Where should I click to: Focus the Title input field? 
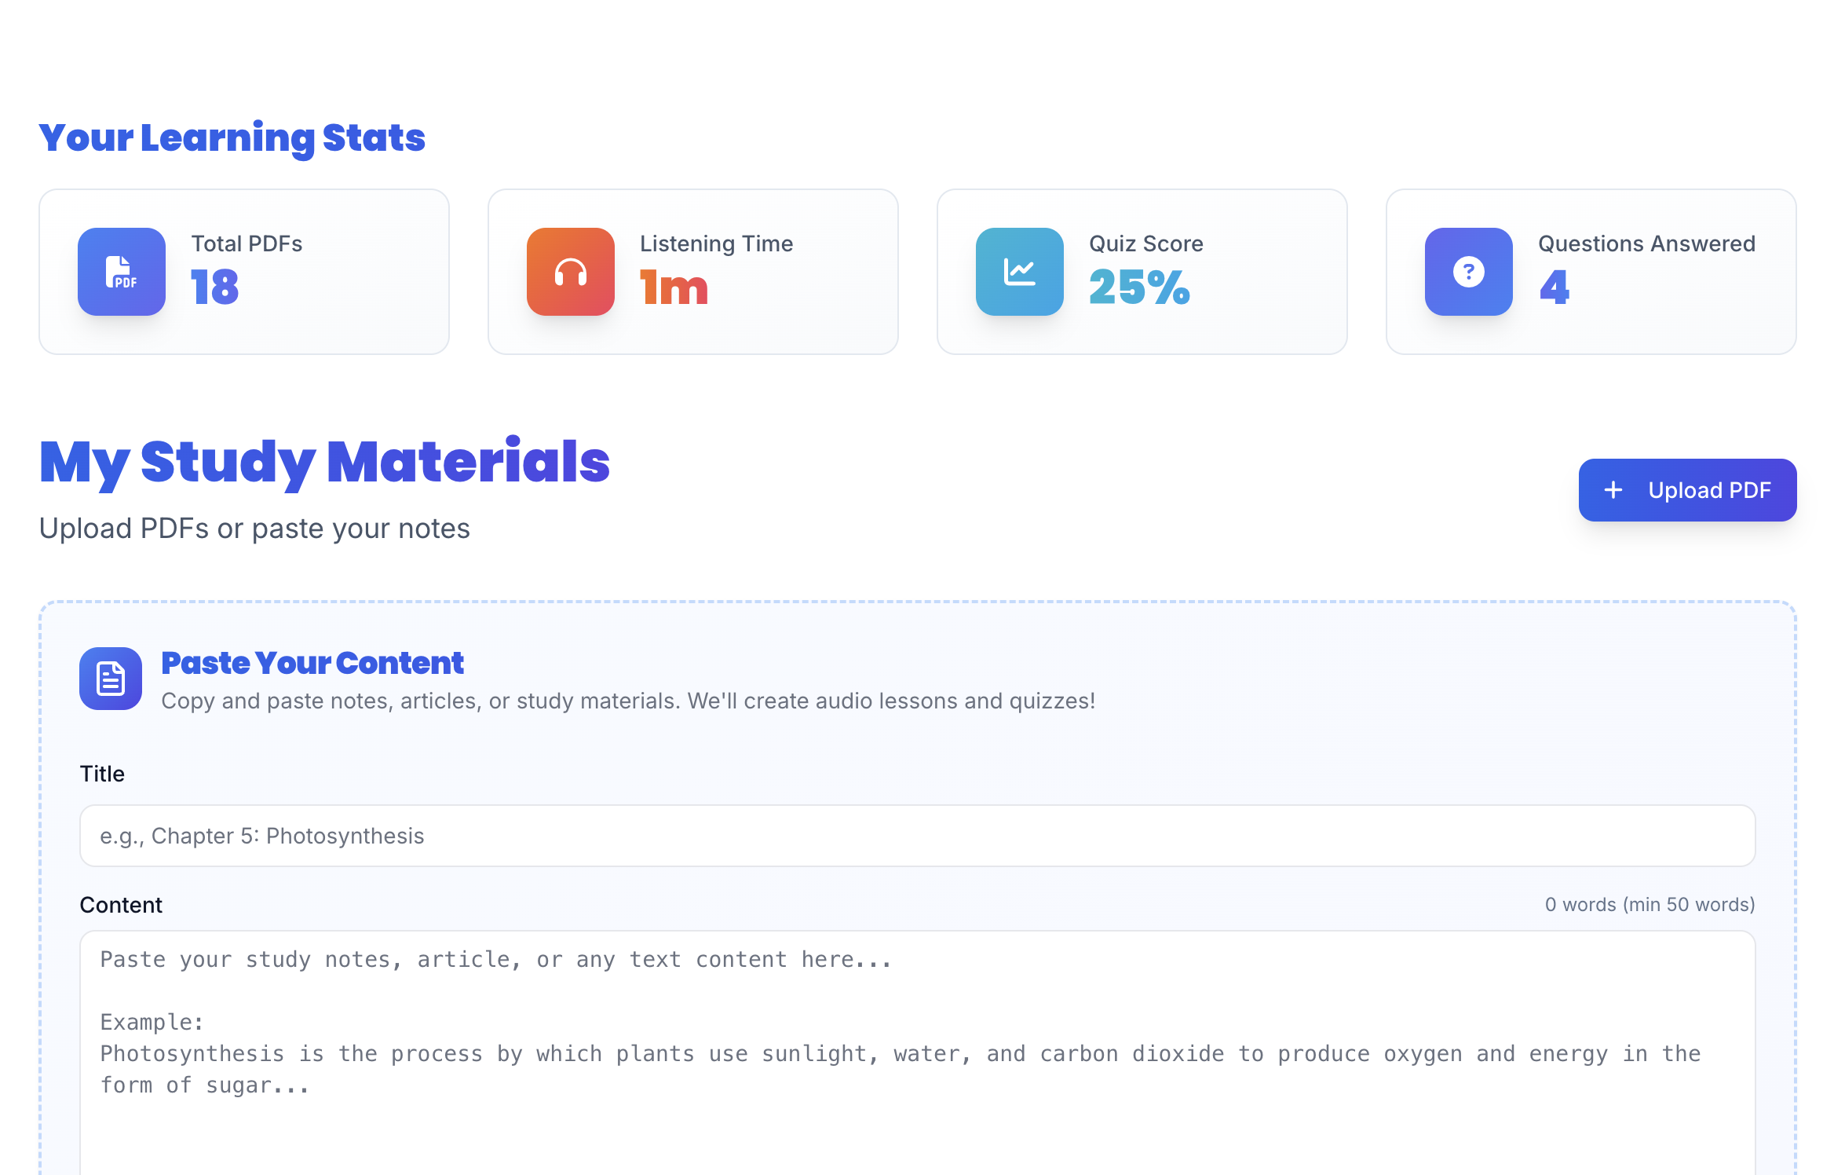(x=917, y=836)
